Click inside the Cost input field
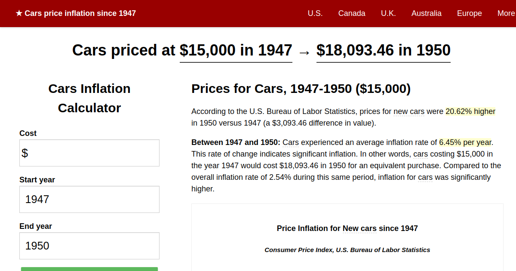 point(89,153)
